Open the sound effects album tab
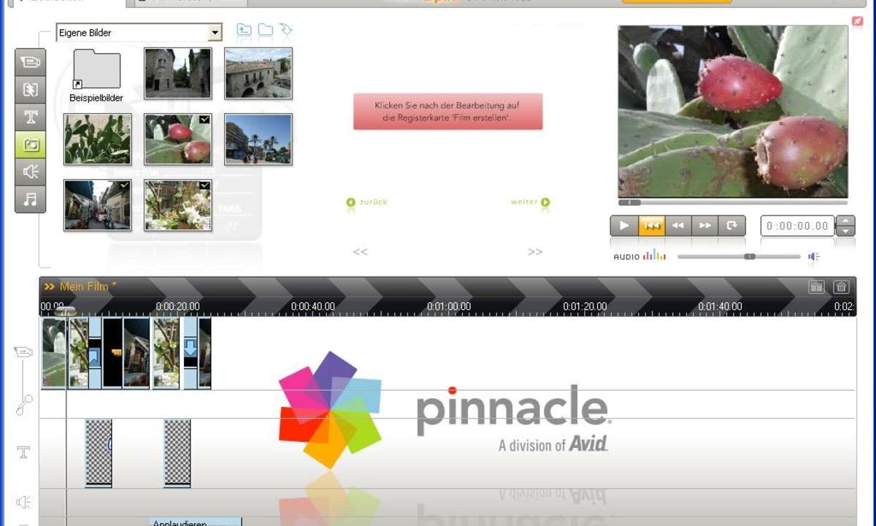Screen dimensions: 876x526 31,172
